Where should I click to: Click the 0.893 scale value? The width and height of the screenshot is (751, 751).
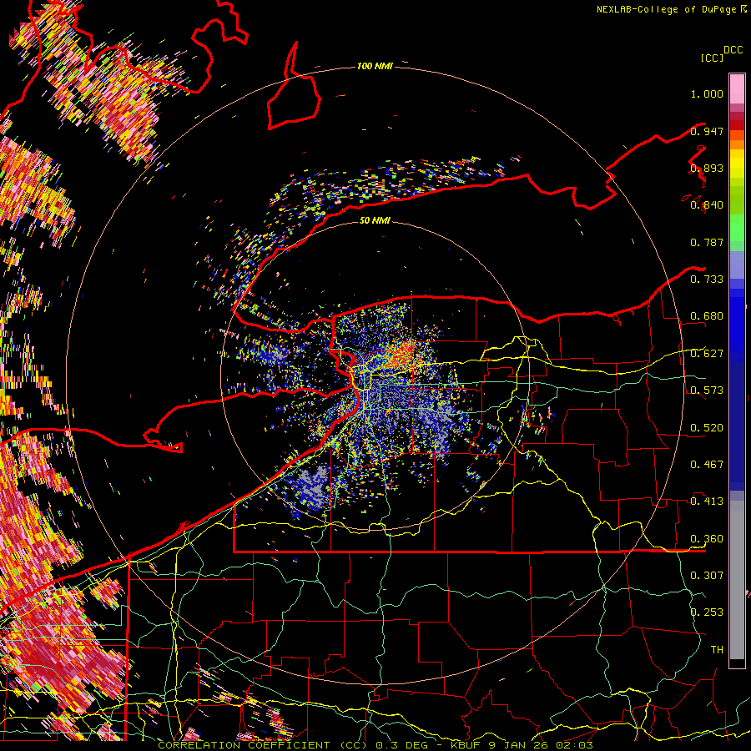[707, 168]
